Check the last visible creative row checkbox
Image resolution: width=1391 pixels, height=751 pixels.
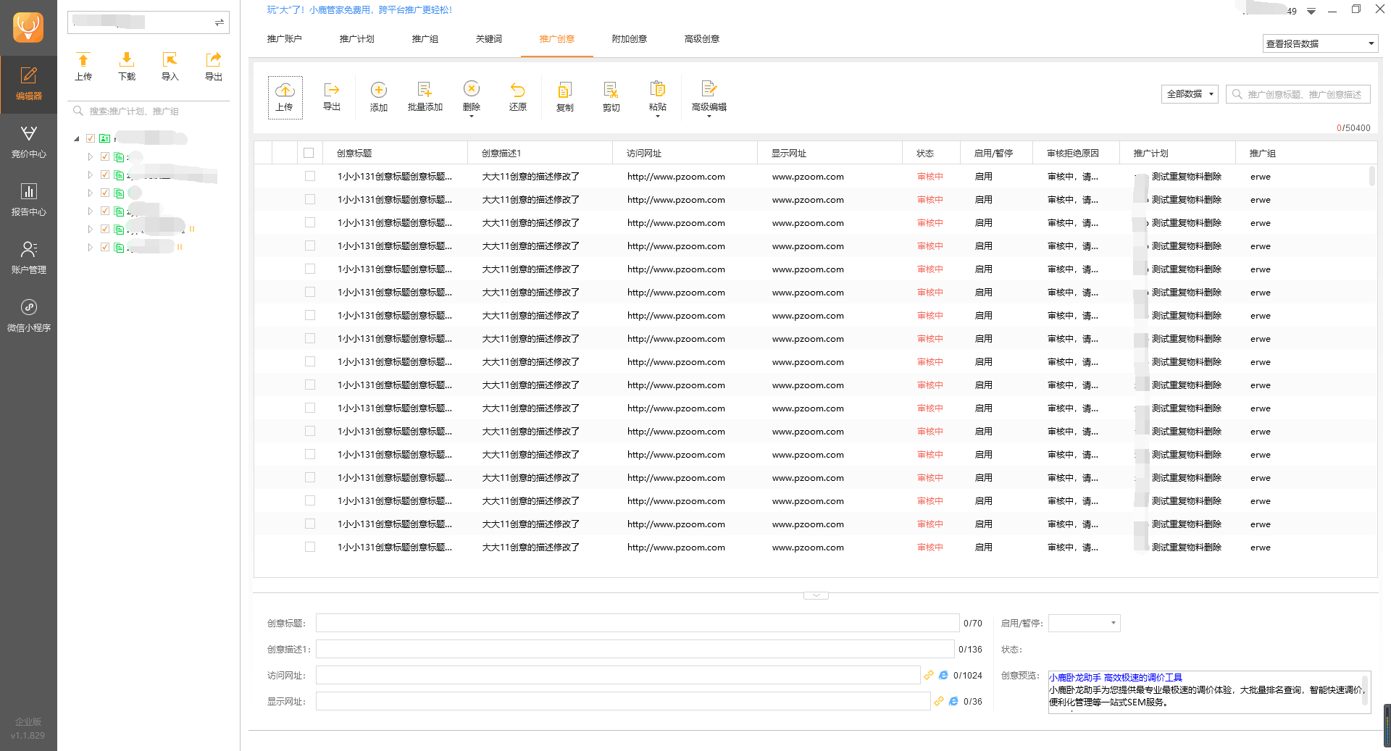point(310,547)
